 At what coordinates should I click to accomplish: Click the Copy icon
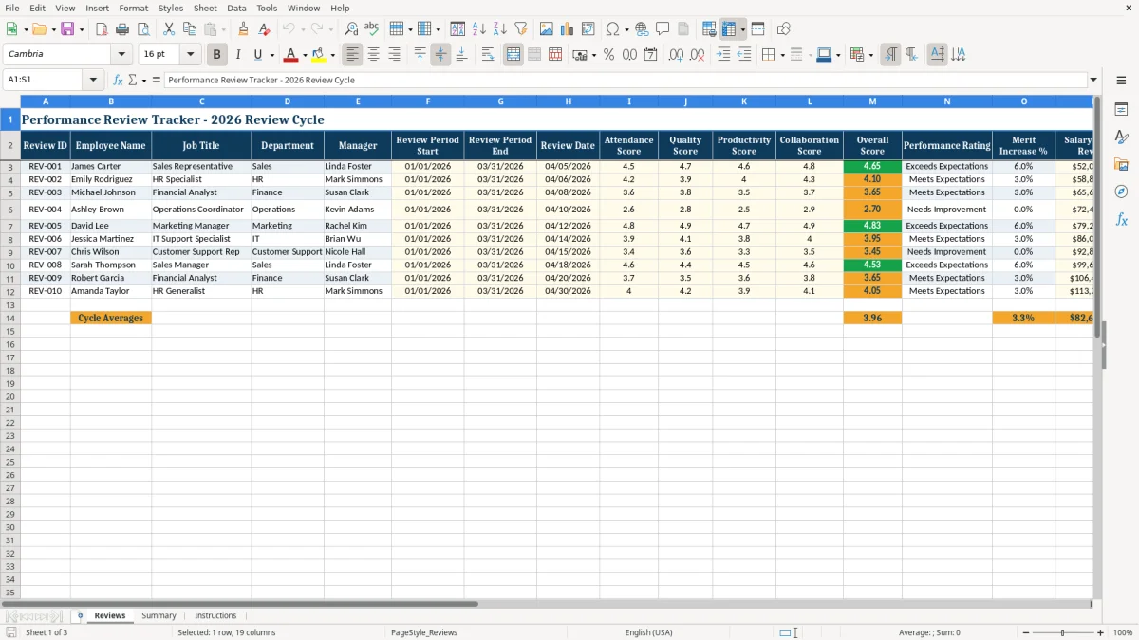click(190, 29)
